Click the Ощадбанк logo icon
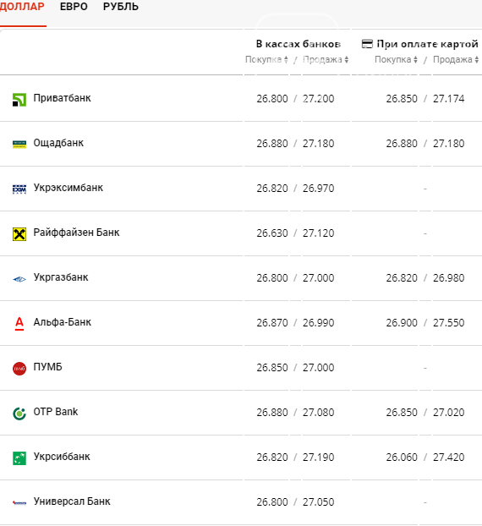This screenshot has height=526, width=482. [x=19, y=145]
